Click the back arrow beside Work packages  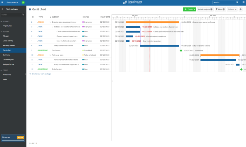[x=2, y=9]
